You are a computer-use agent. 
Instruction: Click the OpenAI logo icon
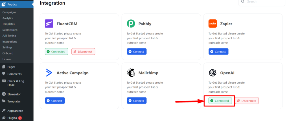click(x=213, y=73)
